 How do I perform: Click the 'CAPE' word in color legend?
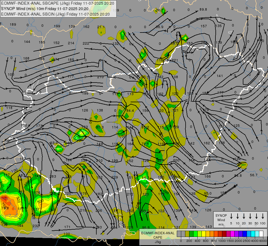click(x=158, y=238)
